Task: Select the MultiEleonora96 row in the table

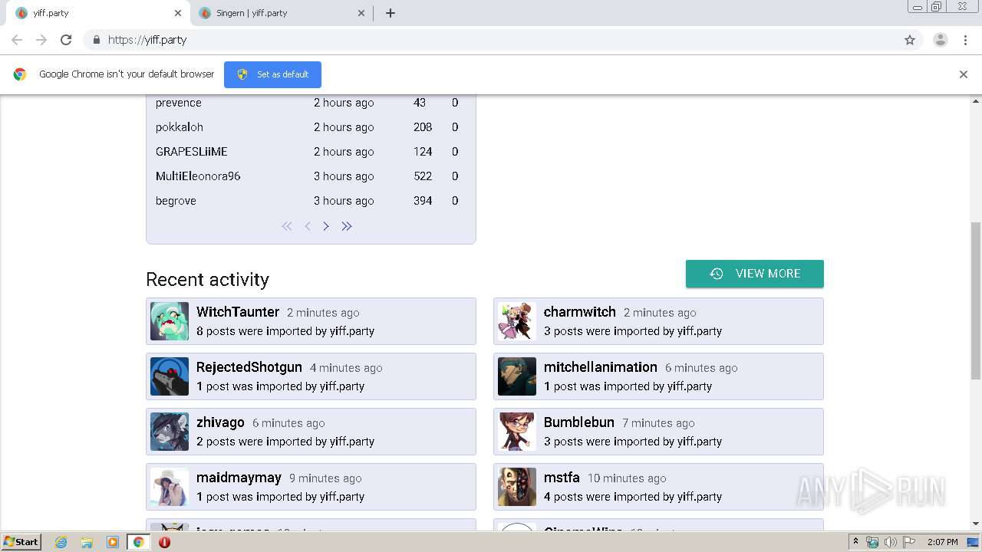Action: [311, 176]
